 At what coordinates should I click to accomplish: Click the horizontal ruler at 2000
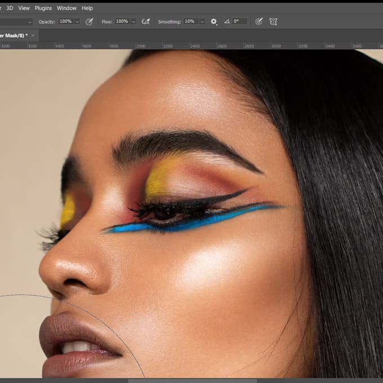(141, 46)
